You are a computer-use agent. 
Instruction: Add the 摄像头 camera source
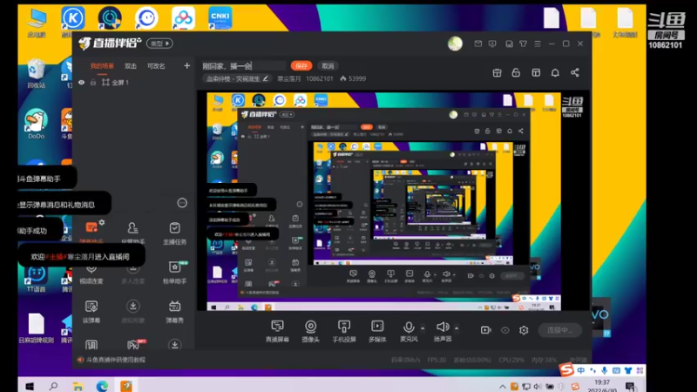click(x=310, y=331)
